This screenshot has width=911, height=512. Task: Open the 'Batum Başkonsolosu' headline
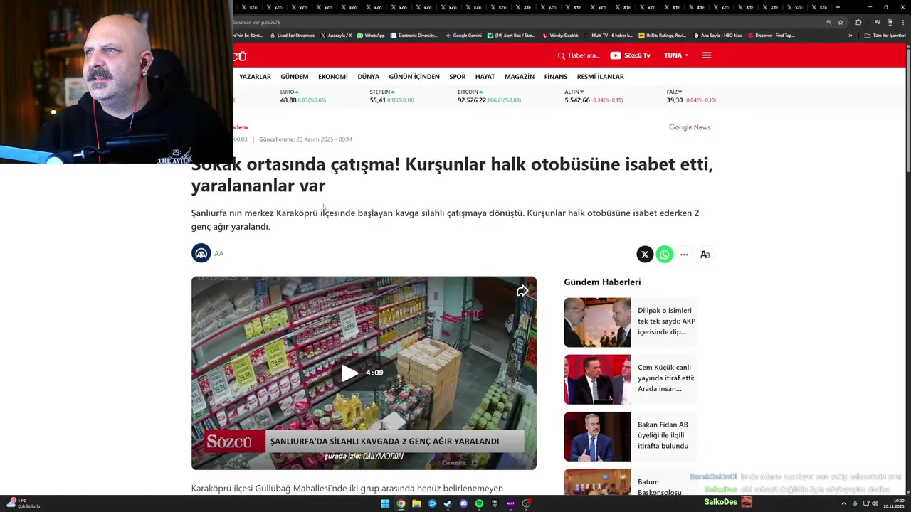pos(660,487)
